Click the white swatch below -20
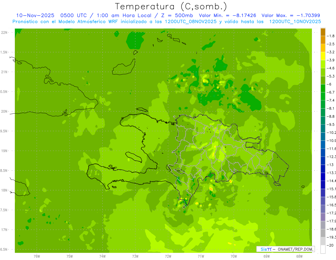 coord(323,249)
